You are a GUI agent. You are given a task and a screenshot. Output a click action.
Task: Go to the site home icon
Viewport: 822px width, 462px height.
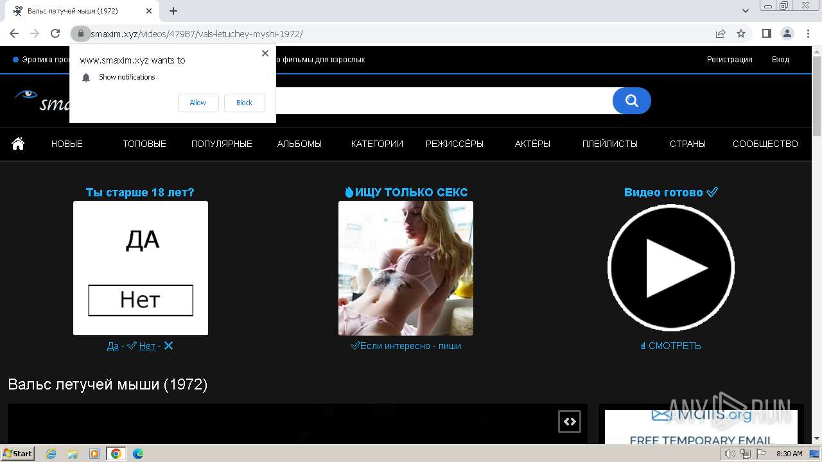[x=18, y=144]
